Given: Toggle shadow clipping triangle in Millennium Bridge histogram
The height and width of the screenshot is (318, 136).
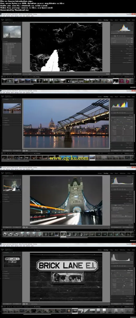Looking at the screenshot, I should click(112, 101).
